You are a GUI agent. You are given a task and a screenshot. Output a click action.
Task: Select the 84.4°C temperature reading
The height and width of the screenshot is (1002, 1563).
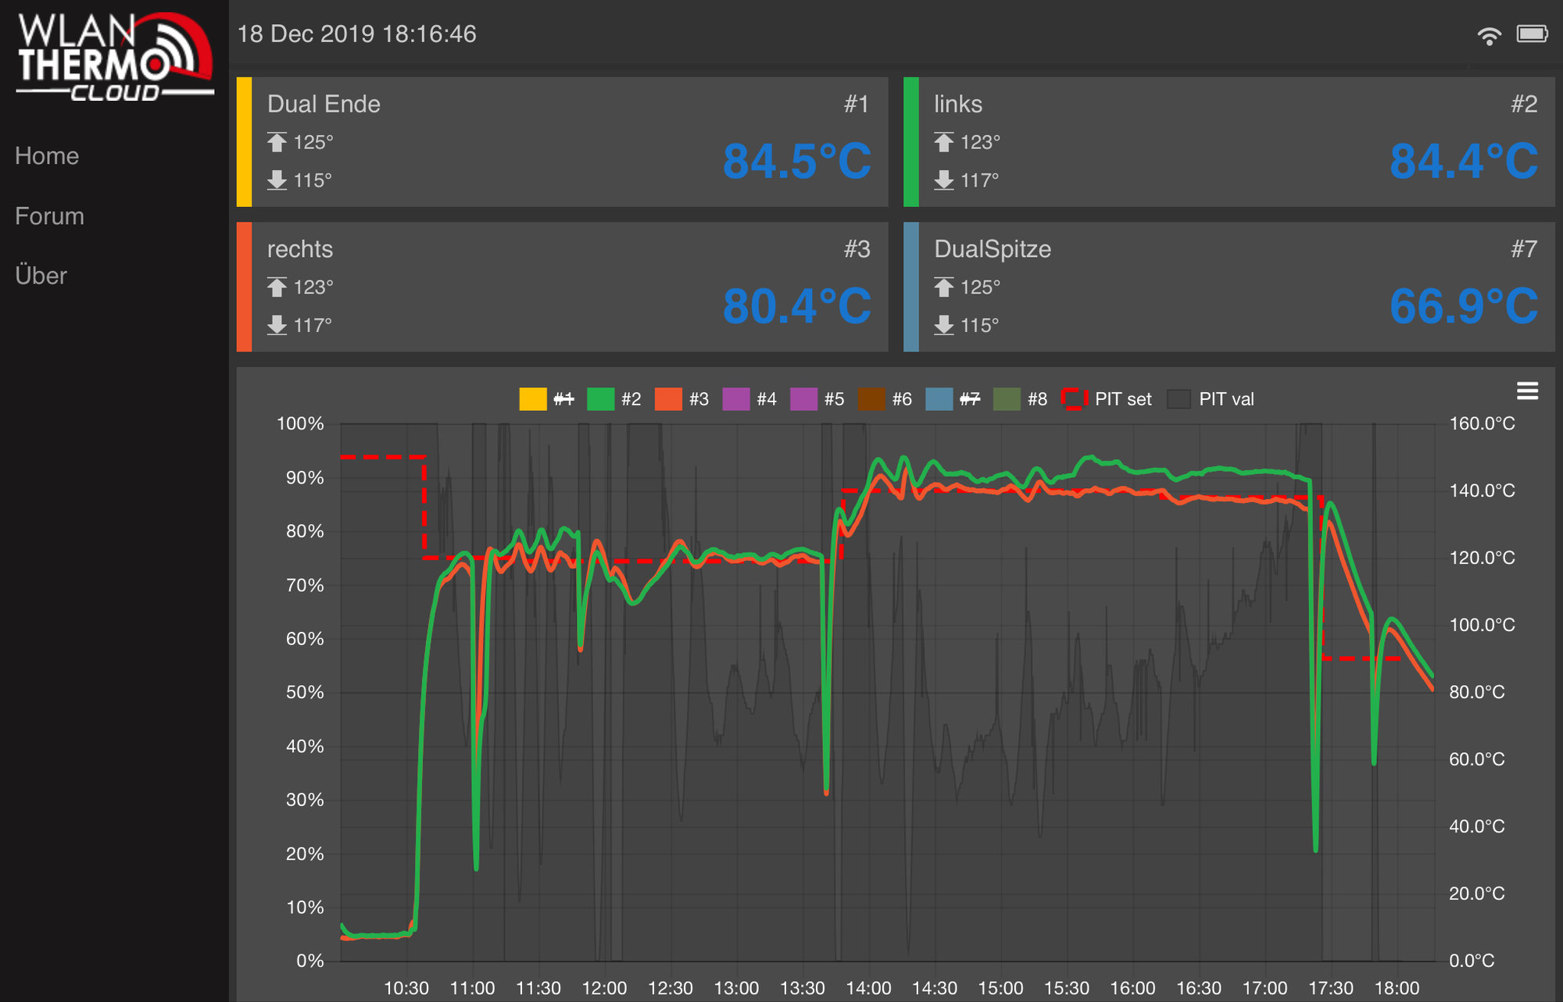(1464, 162)
